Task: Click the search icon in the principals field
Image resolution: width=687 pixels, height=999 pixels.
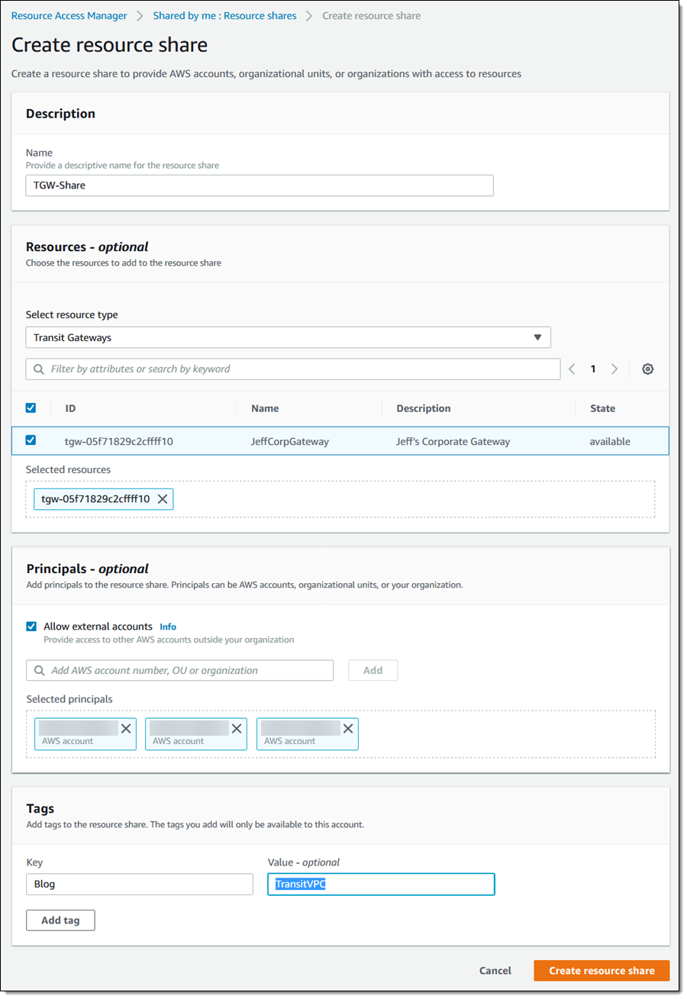Action: pos(39,671)
